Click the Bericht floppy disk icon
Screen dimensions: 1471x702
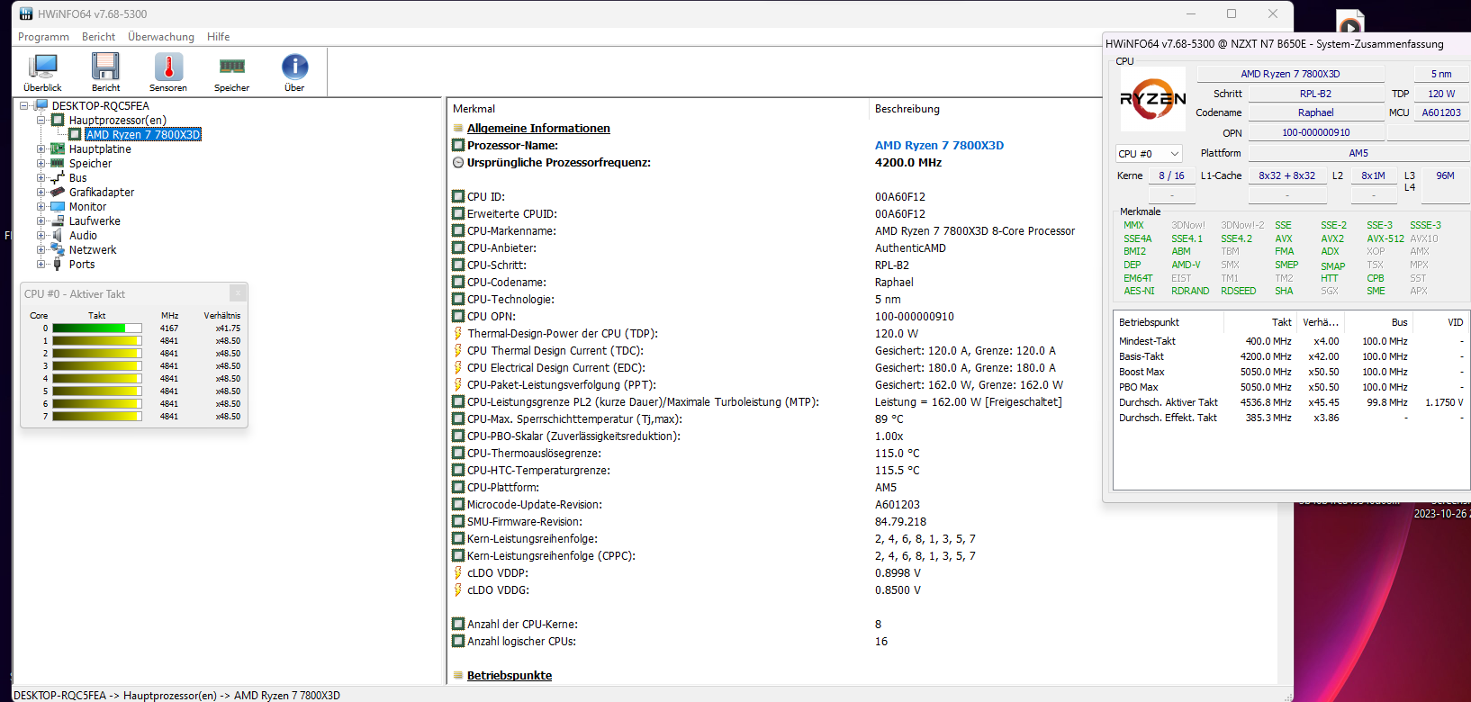point(105,67)
